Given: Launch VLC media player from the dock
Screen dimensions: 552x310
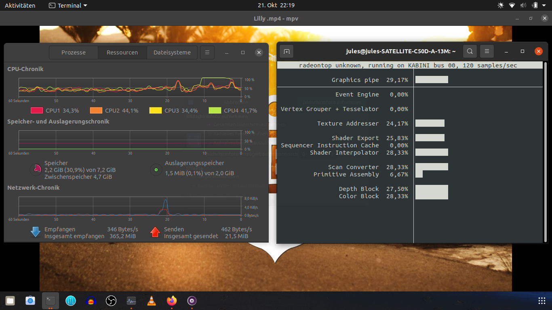Looking at the screenshot, I should tap(152, 301).
